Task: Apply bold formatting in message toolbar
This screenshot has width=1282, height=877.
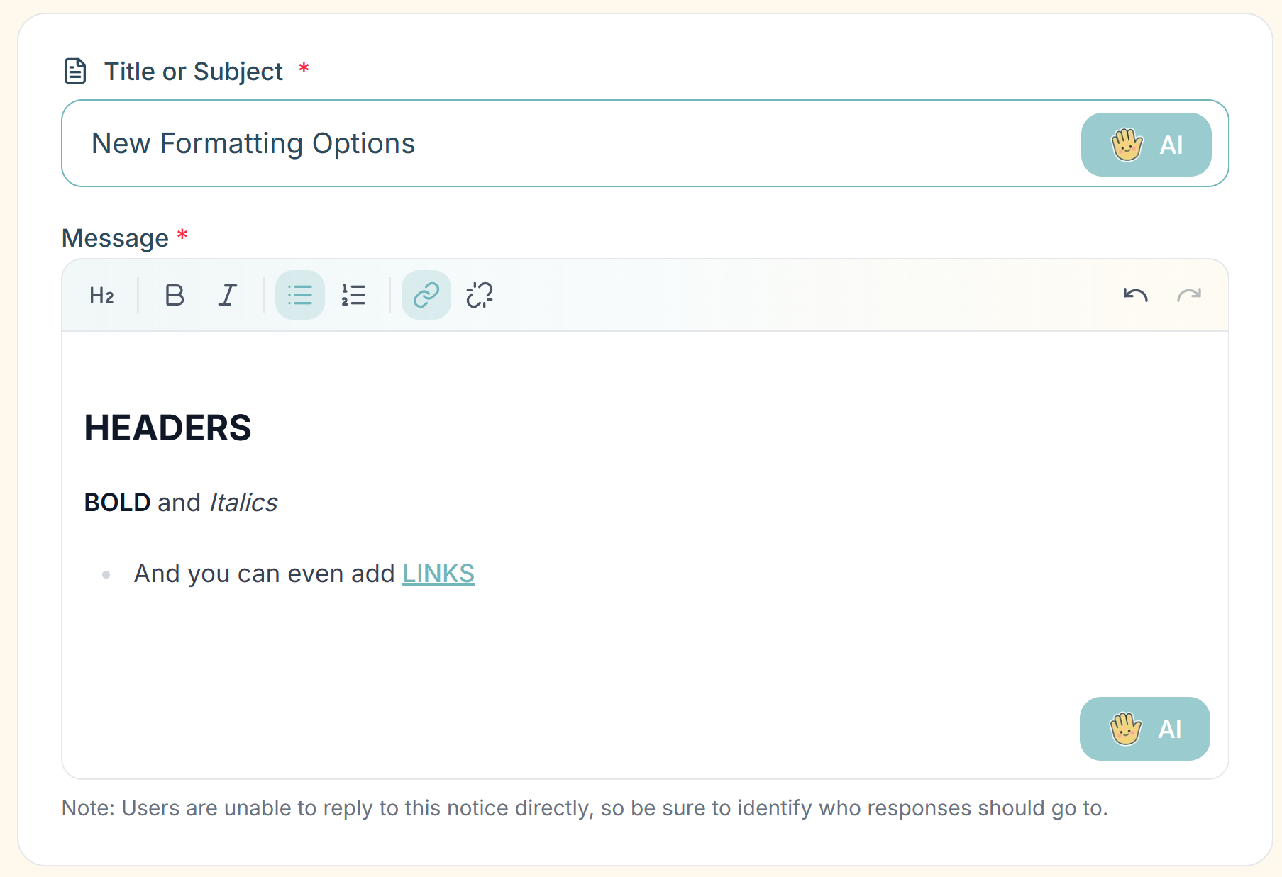Action: [x=175, y=295]
